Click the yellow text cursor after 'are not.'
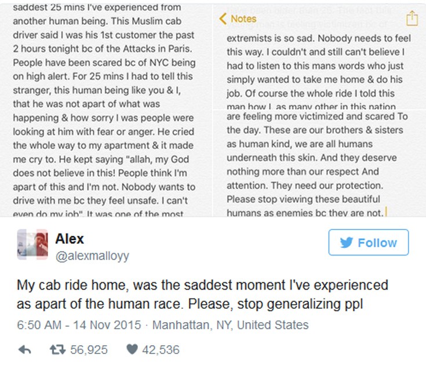The width and height of the screenshot is (426, 365). (385, 212)
